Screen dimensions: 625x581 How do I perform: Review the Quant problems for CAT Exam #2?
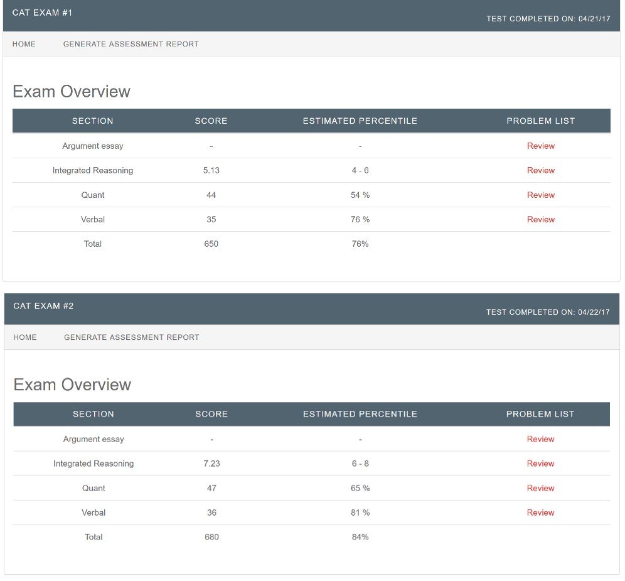[540, 488]
